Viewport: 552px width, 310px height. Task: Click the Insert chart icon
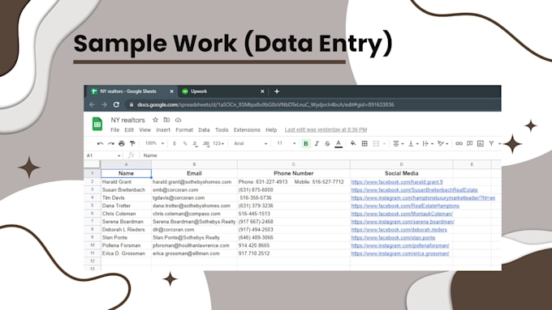(x=481, y=143)
